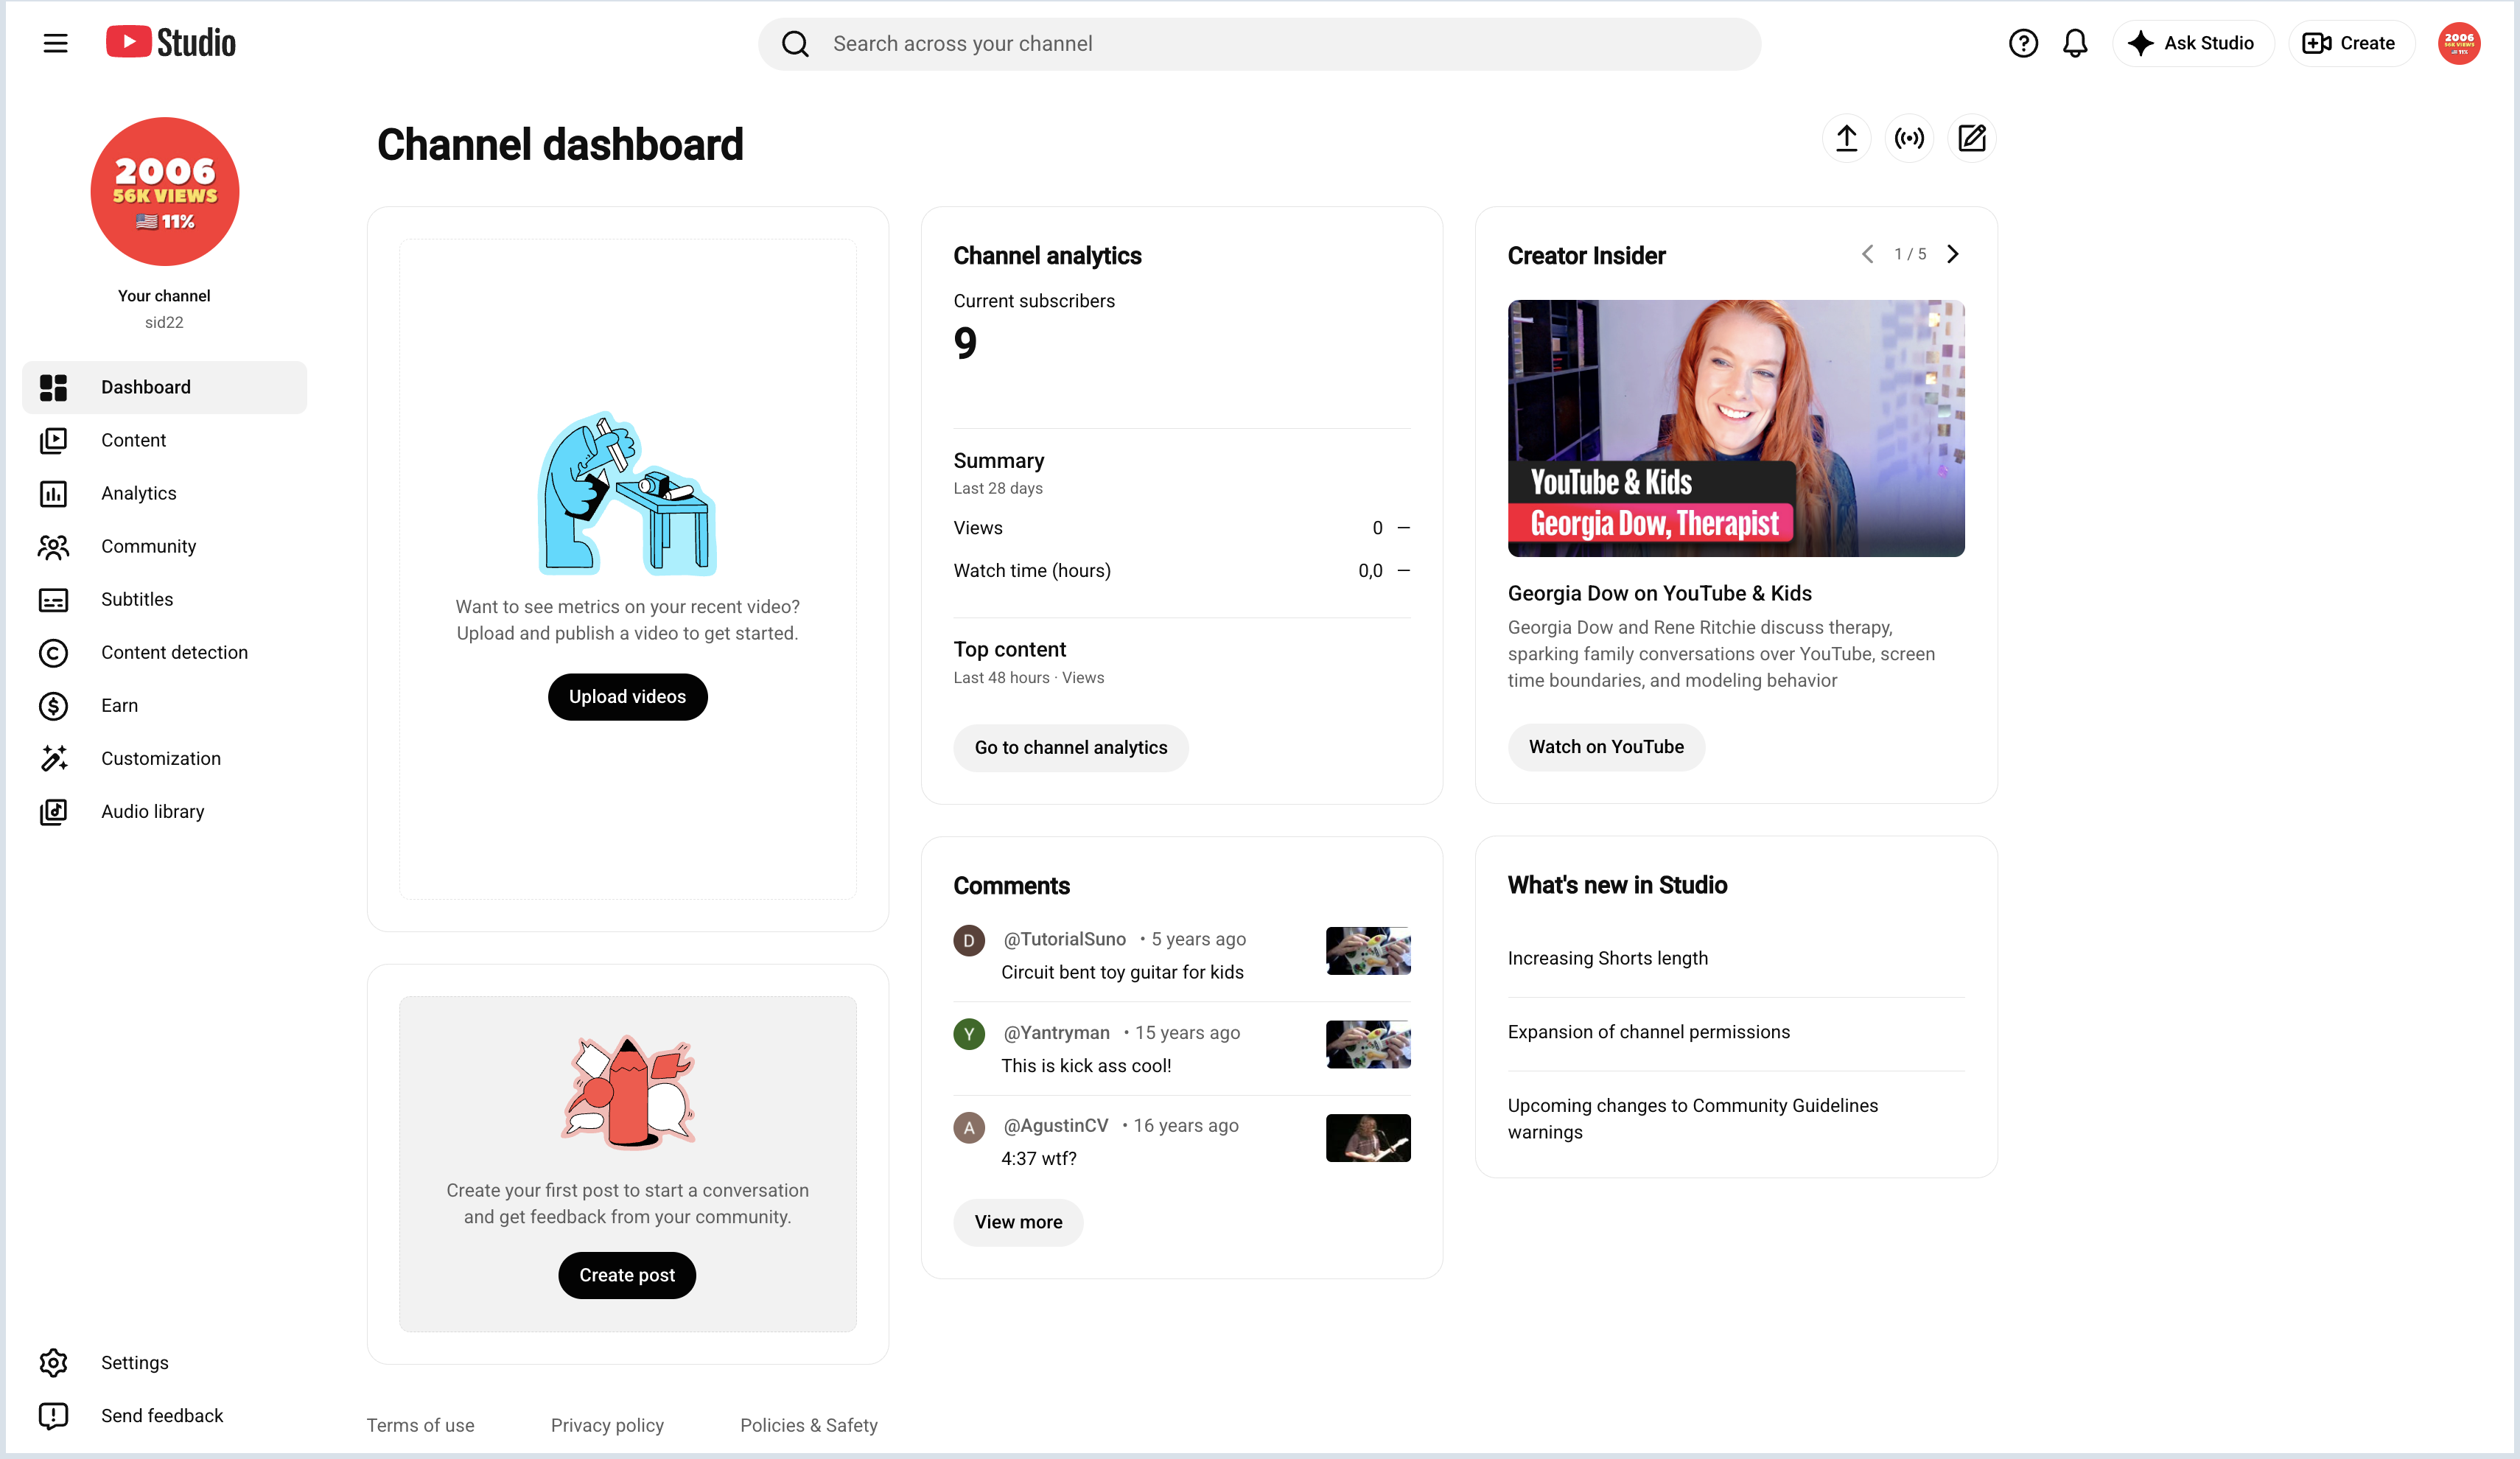Open the Subtitles menu item

click(164, 599)
